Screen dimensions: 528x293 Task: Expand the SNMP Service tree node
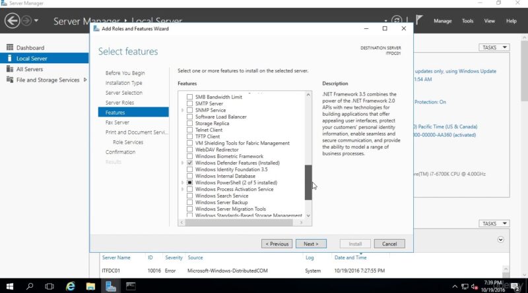tap(183, 110)
